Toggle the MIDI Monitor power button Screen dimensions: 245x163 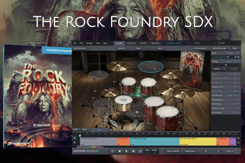[235, 104]
